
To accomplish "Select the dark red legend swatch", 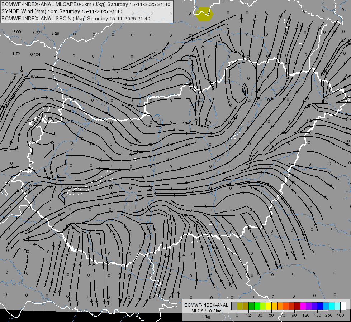I will (297, 306).
